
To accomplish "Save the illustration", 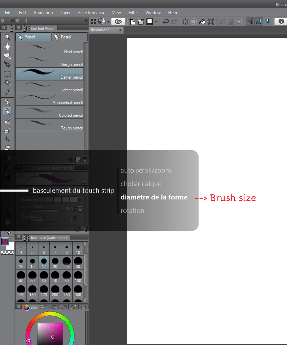I will coord(150,22).
